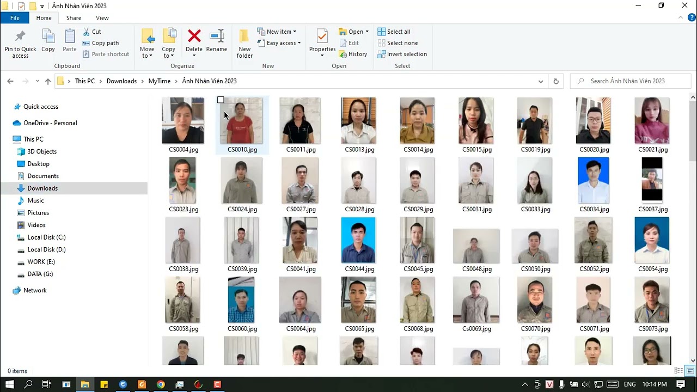Switch to the Share tab

coord(74,18)
